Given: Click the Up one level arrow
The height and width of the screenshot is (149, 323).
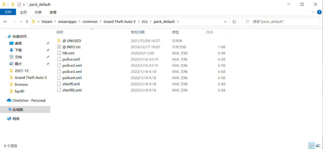Looking at the screenshot, I should click(x=27, y=22).
